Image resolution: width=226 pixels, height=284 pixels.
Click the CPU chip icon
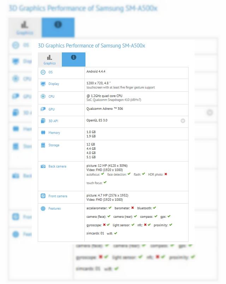point(43,96)
